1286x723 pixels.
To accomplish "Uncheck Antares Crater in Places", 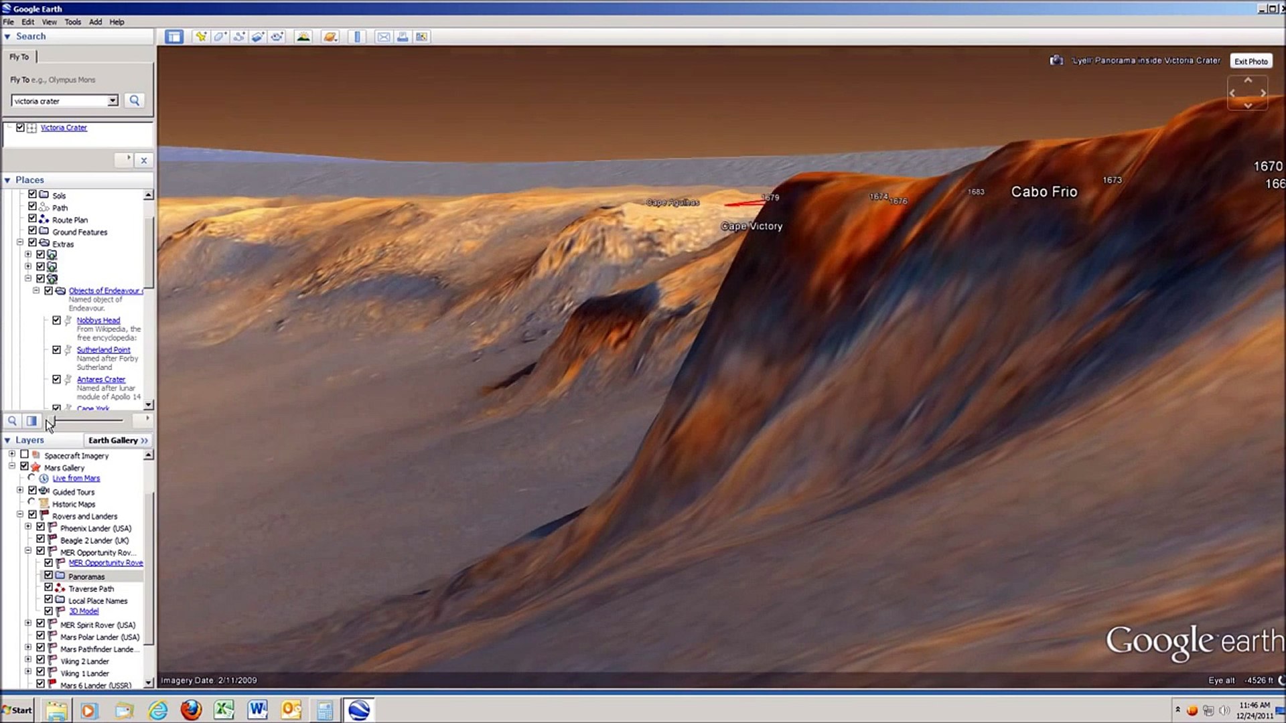I will (x=57, y=378).
